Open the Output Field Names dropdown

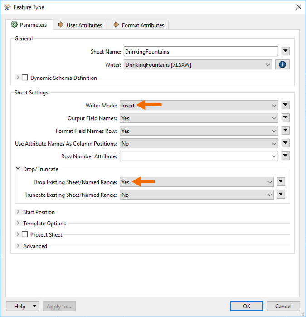coord(199,118)
